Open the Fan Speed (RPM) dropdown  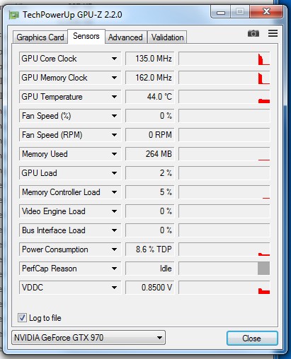coord(70,135)
